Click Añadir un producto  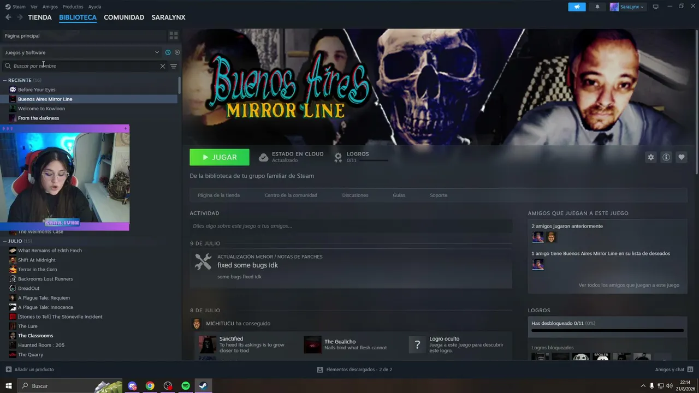tap(30, 370)
